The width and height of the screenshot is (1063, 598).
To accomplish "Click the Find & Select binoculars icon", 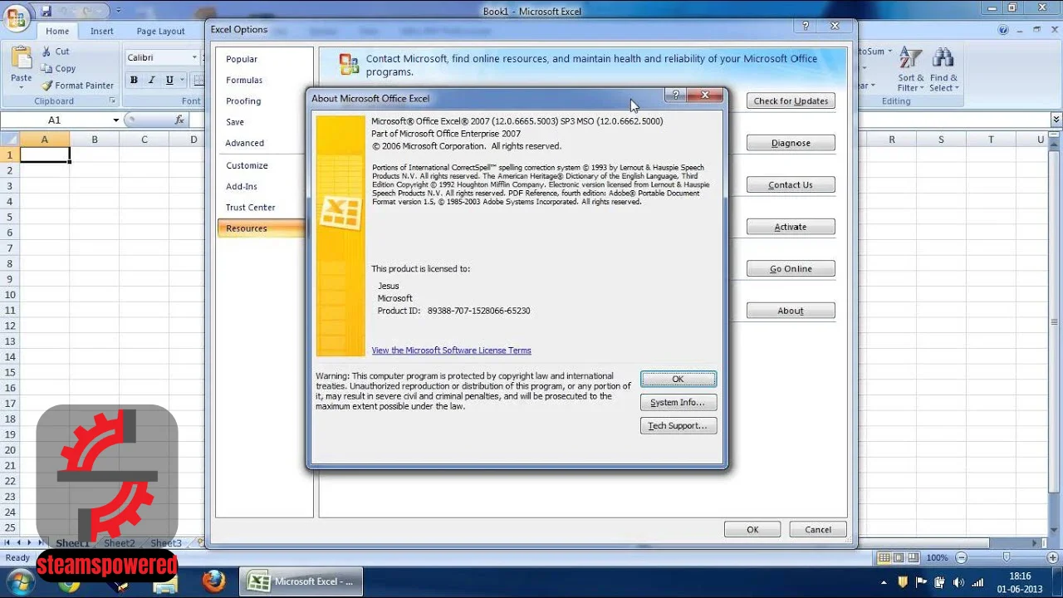I will 943,58.
